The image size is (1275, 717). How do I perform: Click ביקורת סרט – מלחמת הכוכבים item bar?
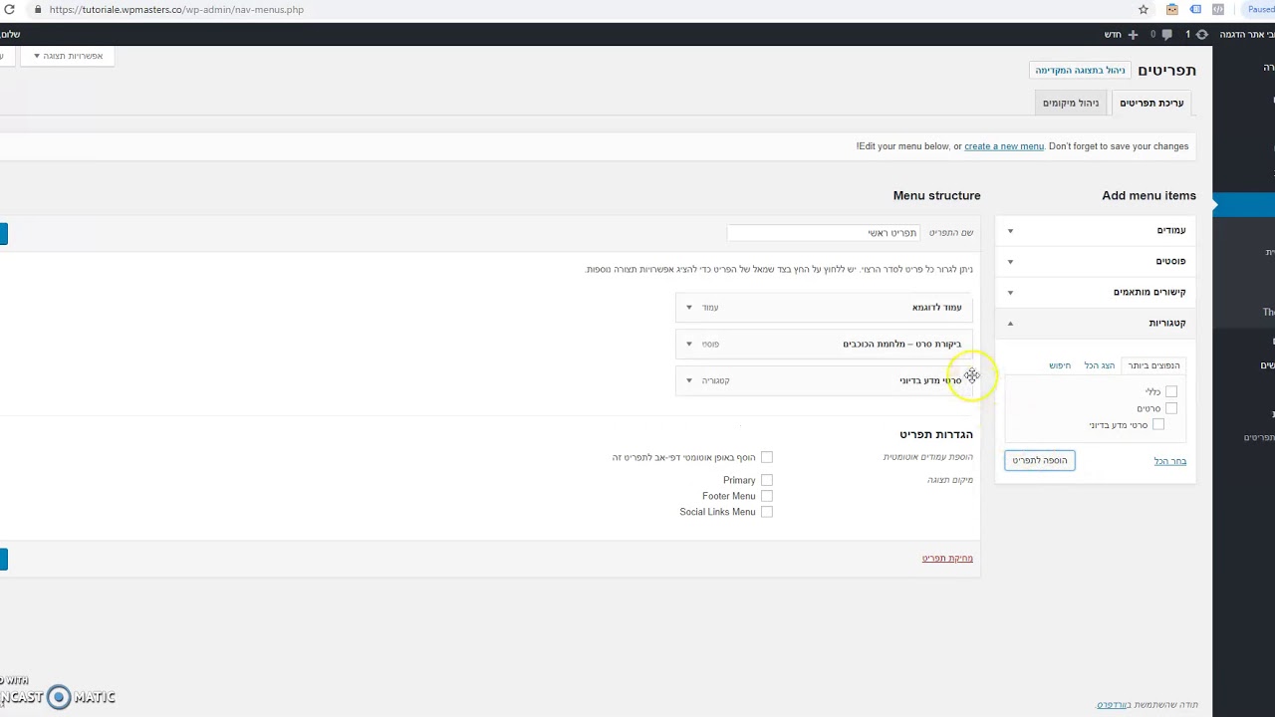click(x=825, y=344)
